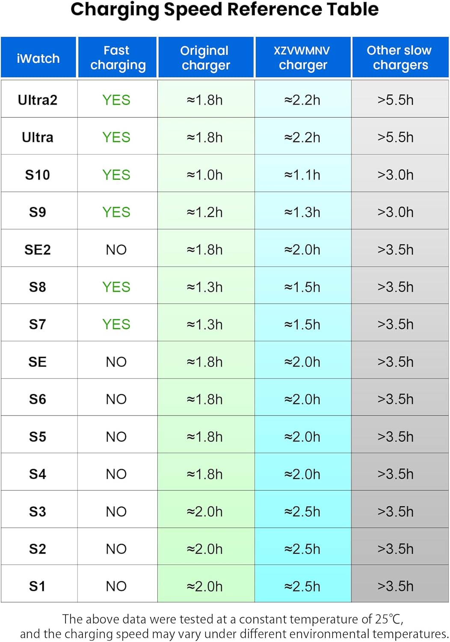Select the S1 model name cell
This screenshot has width=450, height=642.
pyautogui.click(x=38, y=586)
